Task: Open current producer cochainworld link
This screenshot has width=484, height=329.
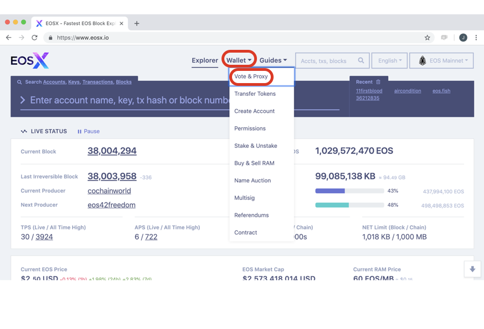Action: click(109, 191)
